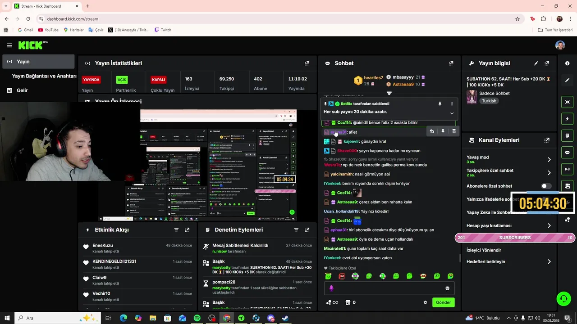Open Yayın Bağlantısı ve Anahtarı page
Viewport: 577px width, 324px height.
pyautogui.click(x=44, y=76)
